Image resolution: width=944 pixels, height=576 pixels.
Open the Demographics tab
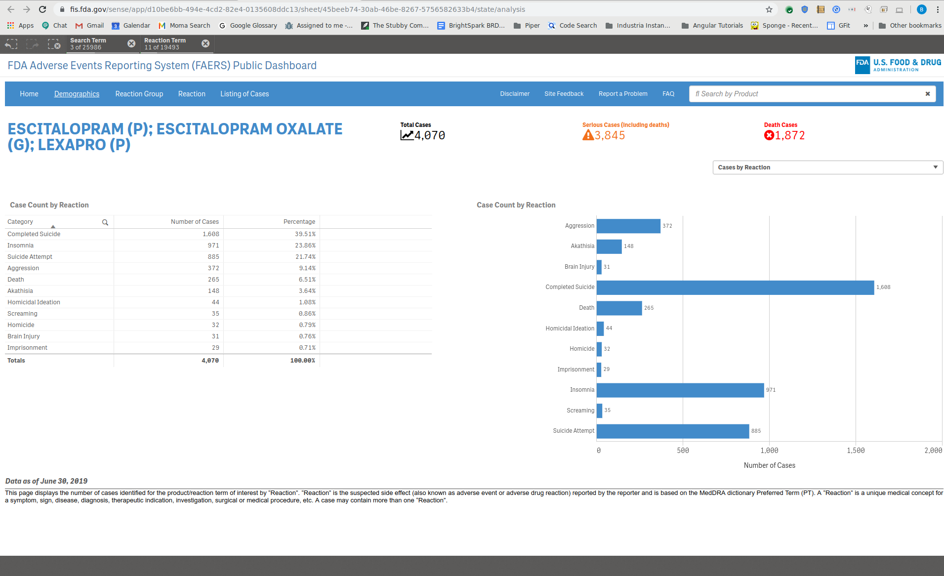77,94
